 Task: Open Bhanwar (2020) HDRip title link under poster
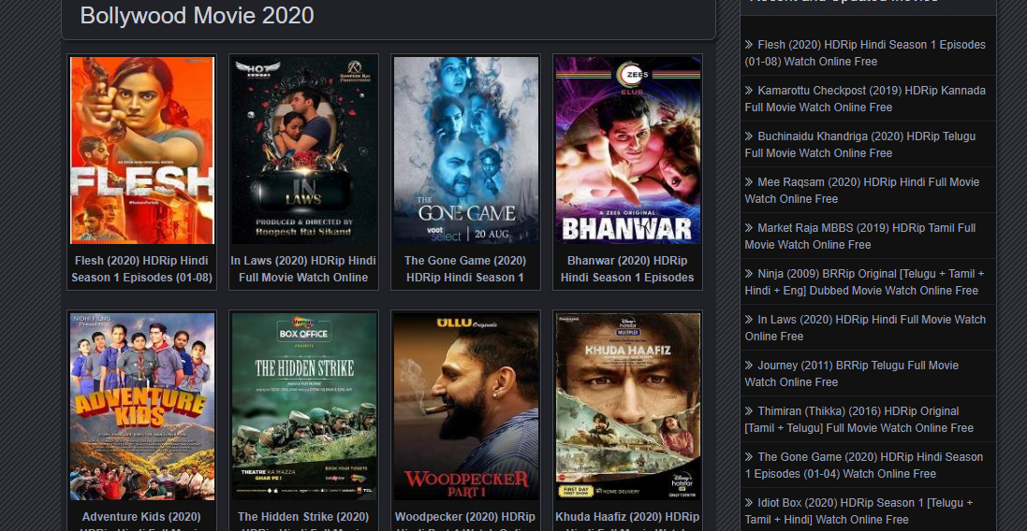click(627, 268)
